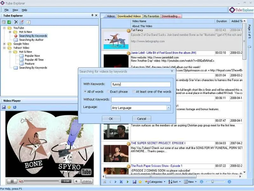Click the YouTube folder icon
Viewport: 254px width, 191px height.
[10, 28]
